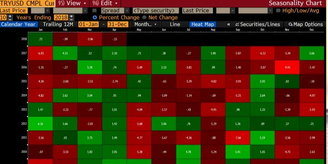Click the 4.15 cell for Feb 2017
This screenshot has height=164, width=328.
65,53
